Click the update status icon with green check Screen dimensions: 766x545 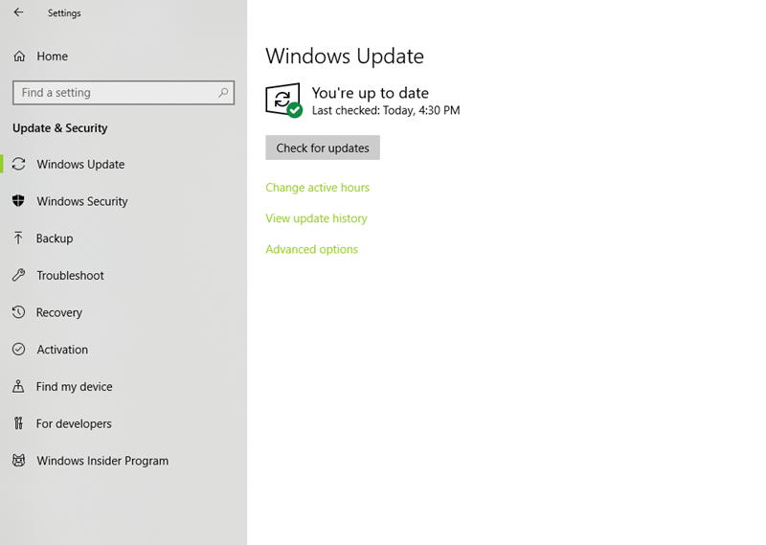(x=283, y=101)
